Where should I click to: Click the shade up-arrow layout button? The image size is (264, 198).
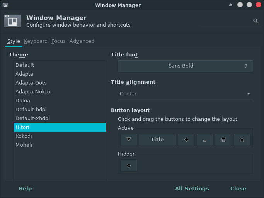pyautogui.click(x=186, y=140)
